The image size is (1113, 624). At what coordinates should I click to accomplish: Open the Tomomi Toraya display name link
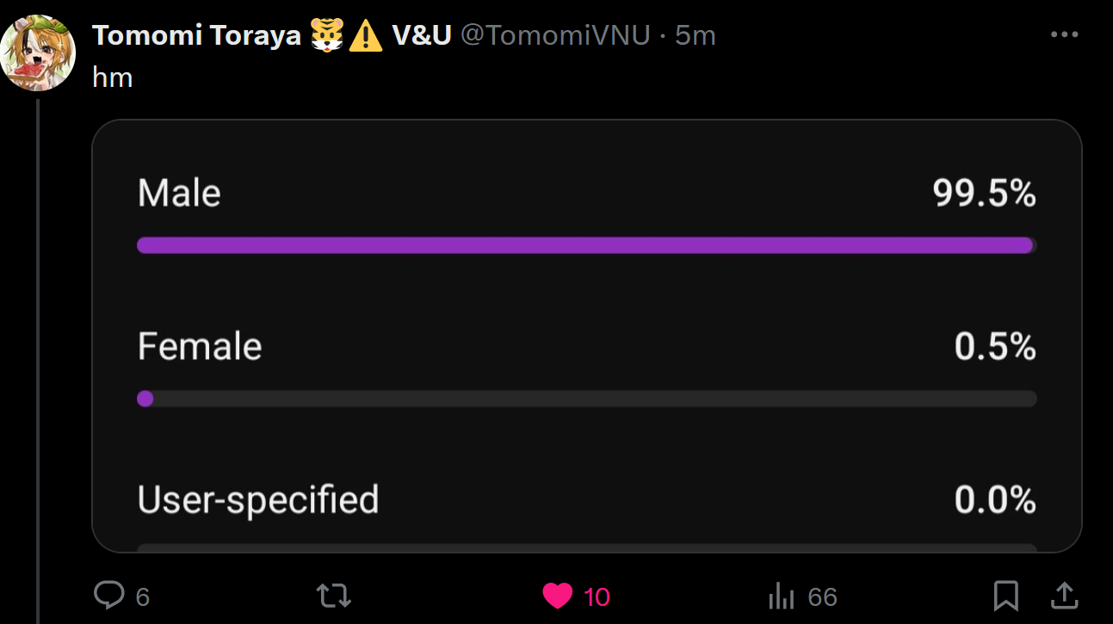pyautogui.click(x=197, y=35)
